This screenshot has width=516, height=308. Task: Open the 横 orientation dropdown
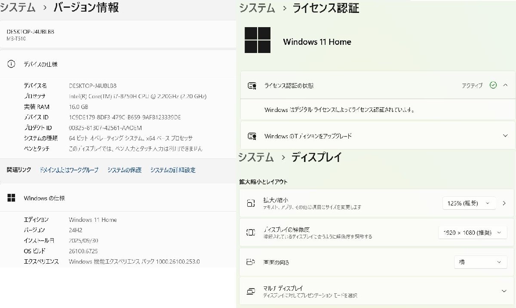point(480,262)
